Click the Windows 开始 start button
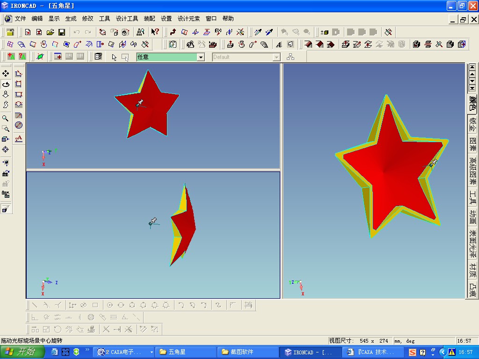479x359 pixels. 22,352
